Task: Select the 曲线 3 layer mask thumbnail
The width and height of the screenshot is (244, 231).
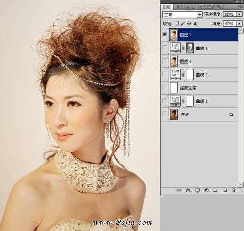Action: (x=190, y=48)
